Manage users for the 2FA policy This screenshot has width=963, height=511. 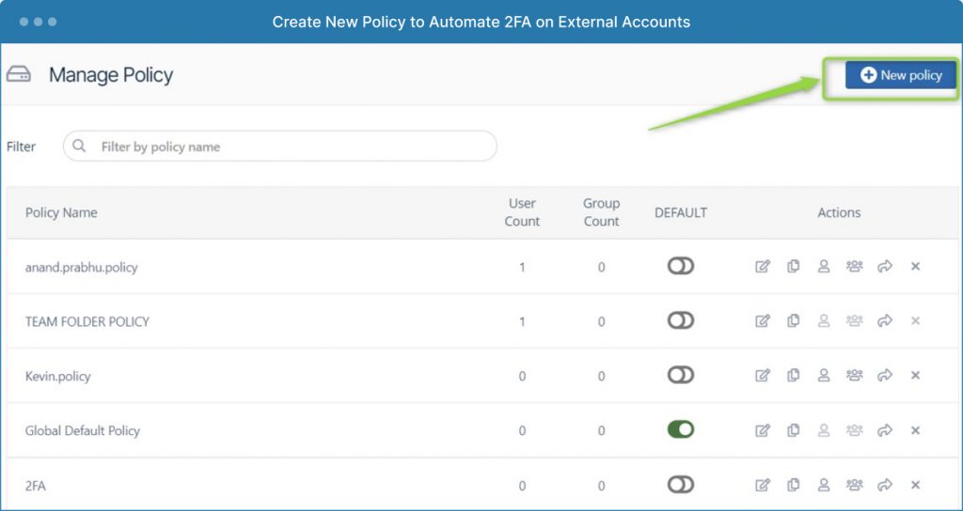[824, 485]
